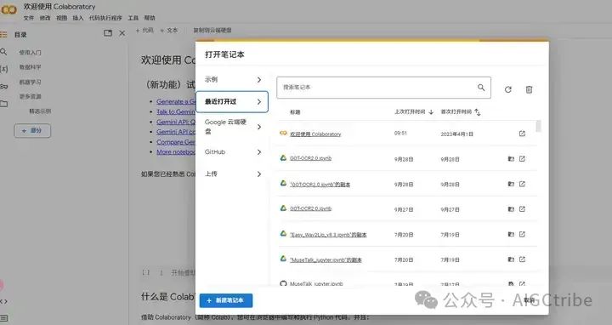Expand the 示例 examples section
This screenshot has width=612, height=325.
tap(232, 80)
